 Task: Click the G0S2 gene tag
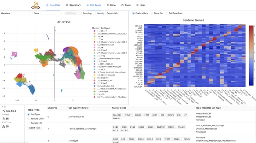pyautogui.click(x=116, y=139)
